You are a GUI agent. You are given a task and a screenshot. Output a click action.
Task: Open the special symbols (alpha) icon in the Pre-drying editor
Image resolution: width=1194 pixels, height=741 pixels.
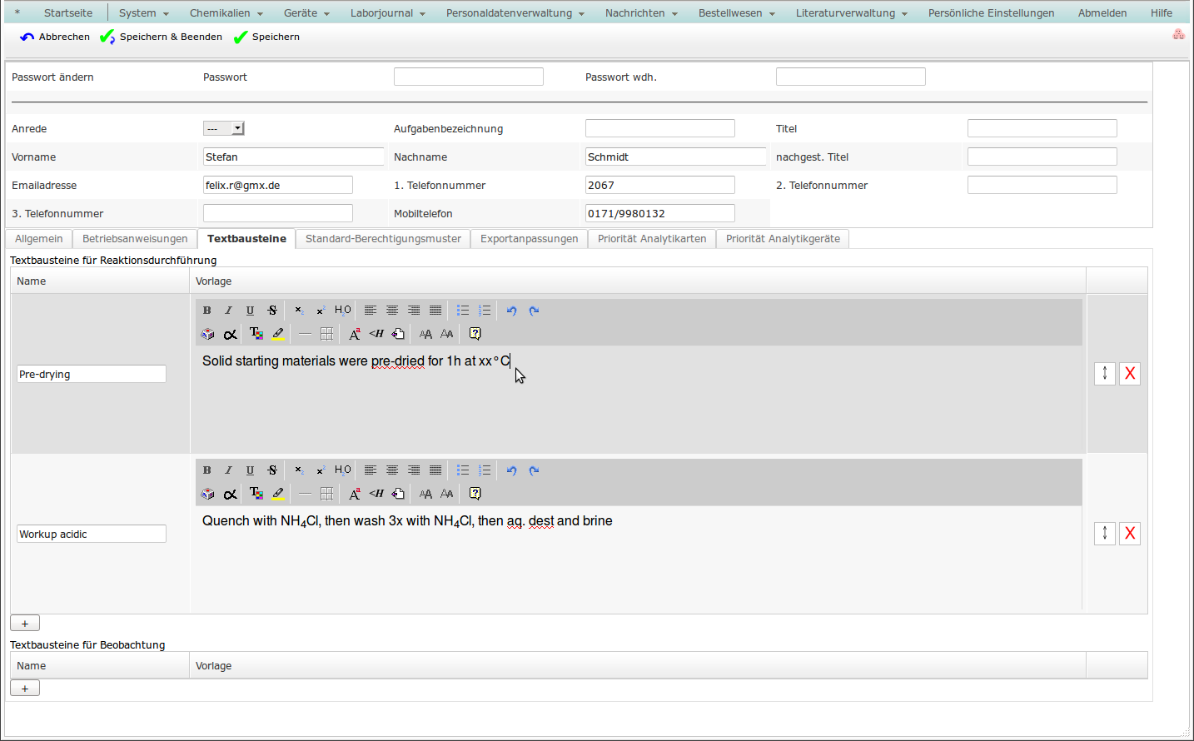click(x=231, y=334)
